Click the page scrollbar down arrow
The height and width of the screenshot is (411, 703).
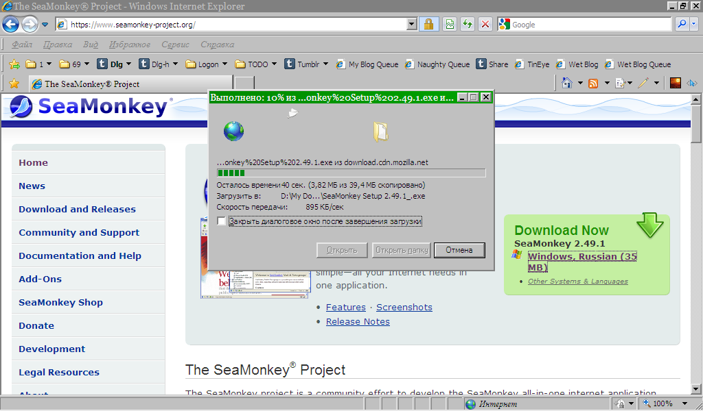coord(696,390)
